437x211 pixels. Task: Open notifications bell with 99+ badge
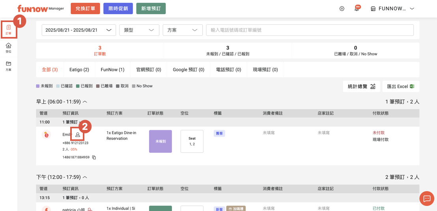357,9
